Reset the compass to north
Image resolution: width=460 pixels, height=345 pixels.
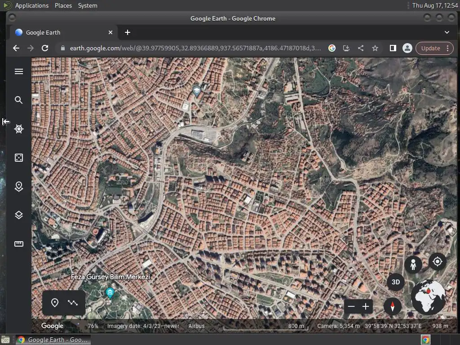pos(393,306)
